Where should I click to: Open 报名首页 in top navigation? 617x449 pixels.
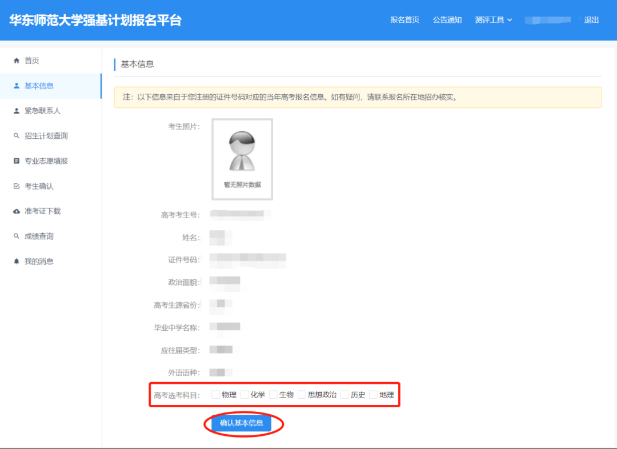click(404, 20)
